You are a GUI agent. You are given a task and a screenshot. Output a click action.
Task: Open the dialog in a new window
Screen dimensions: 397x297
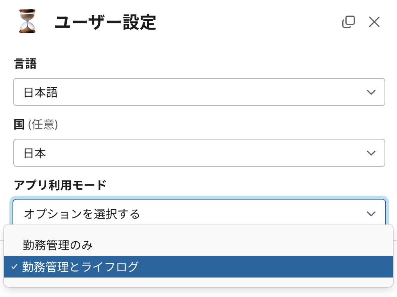[349, 22]
